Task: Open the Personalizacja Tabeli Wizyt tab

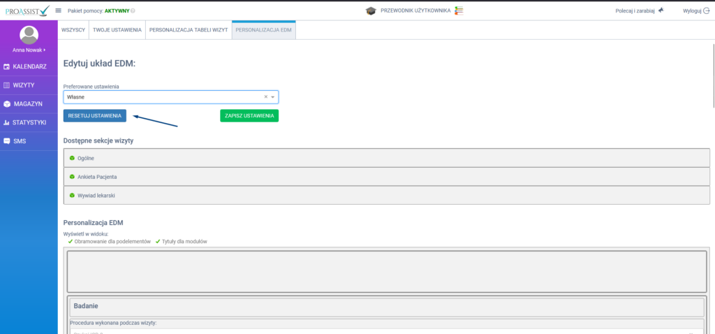Action: (189, 30)
